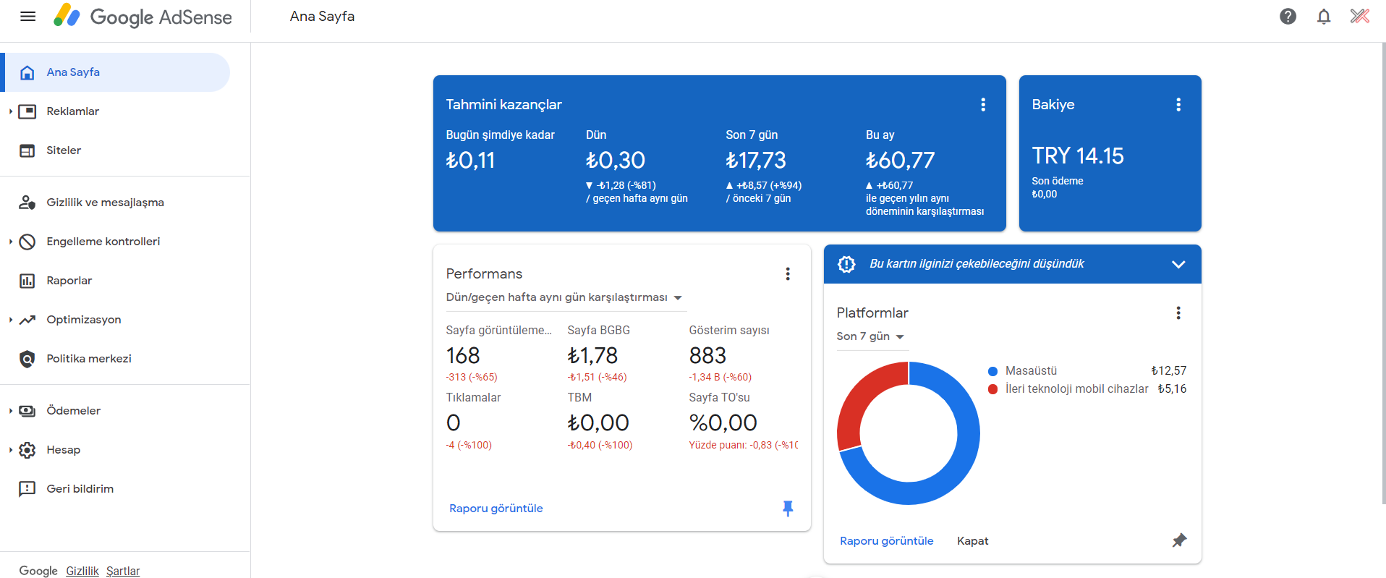Open the Gizlilik footer link

[82, 571]
